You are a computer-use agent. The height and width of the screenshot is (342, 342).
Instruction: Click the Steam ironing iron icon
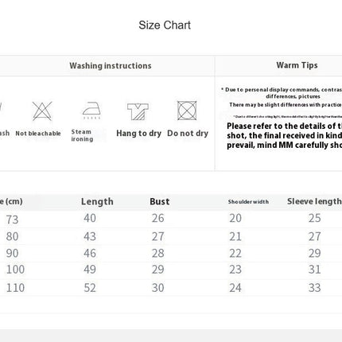(x=91, y=111)
